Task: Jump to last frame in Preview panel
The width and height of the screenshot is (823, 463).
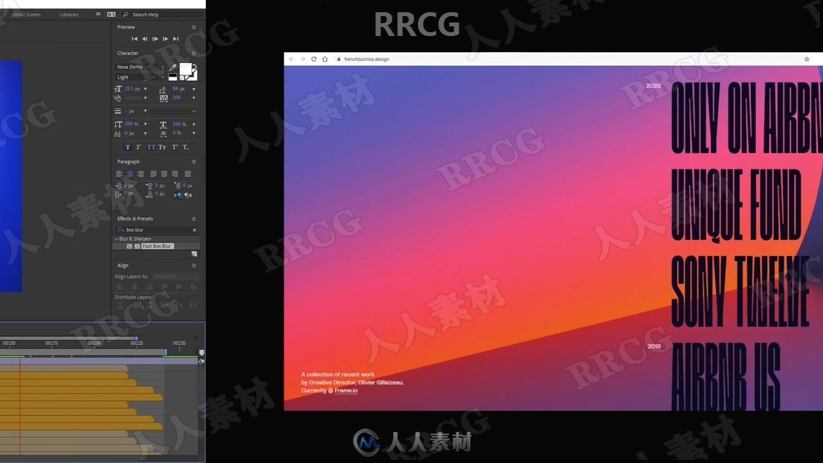Action: (x=176, y=39)
